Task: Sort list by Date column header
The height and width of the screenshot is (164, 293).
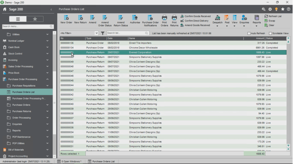Action: click(x=117, y=39)
